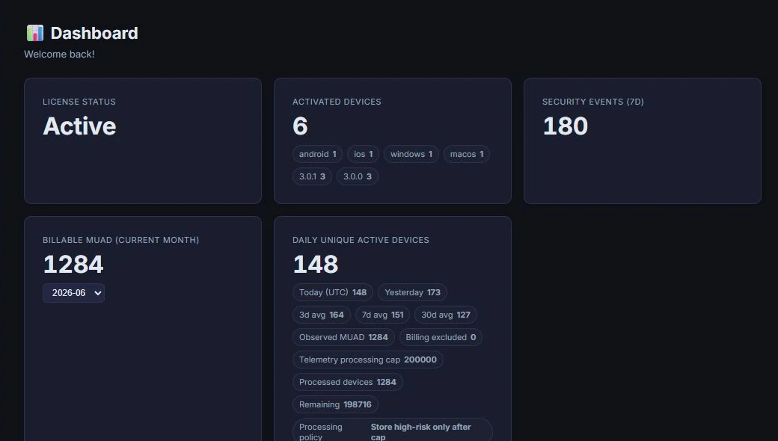
Task: Click the daily active devices value 148
Action: point(316,264)
